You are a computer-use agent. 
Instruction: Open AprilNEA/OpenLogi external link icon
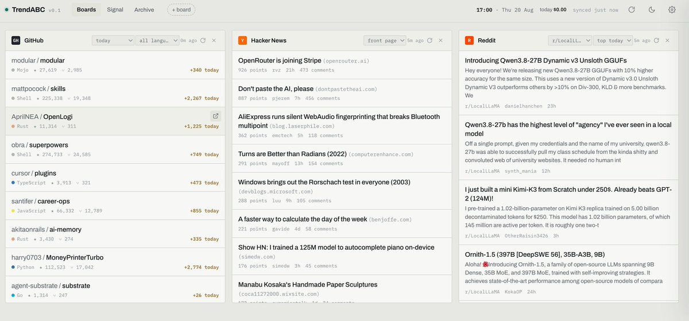click(215, 116)
